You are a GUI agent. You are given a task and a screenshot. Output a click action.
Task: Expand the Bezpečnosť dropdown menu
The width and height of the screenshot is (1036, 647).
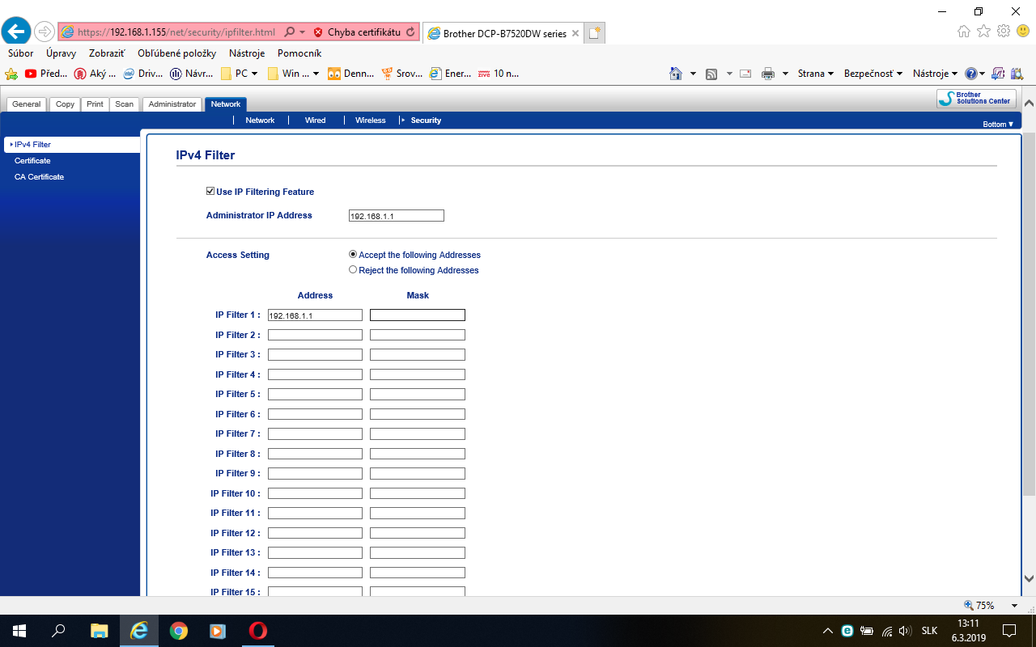tap(873, 74)
